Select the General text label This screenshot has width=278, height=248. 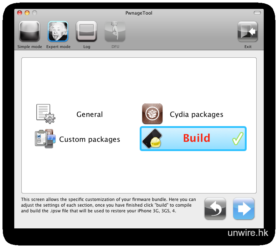point(89,114)
